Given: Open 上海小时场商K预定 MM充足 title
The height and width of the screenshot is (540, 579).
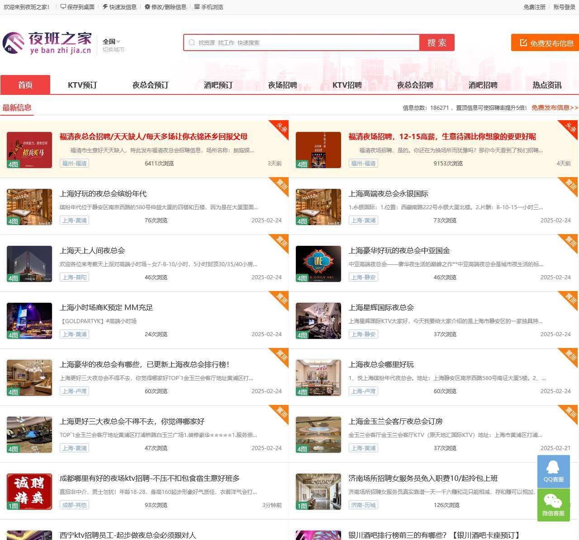Looking at the screenshot, I should pos(106,307).
